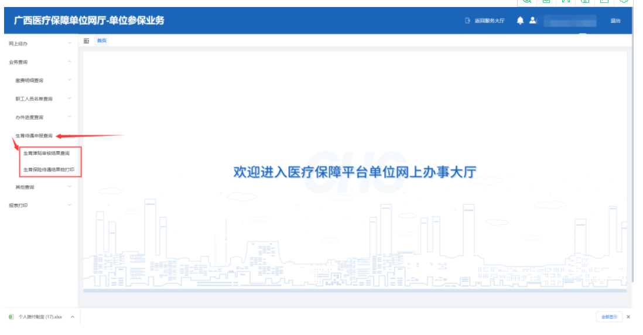Close the downloads bar with the X
643x335 pixels.
click(x=628, y=317)
